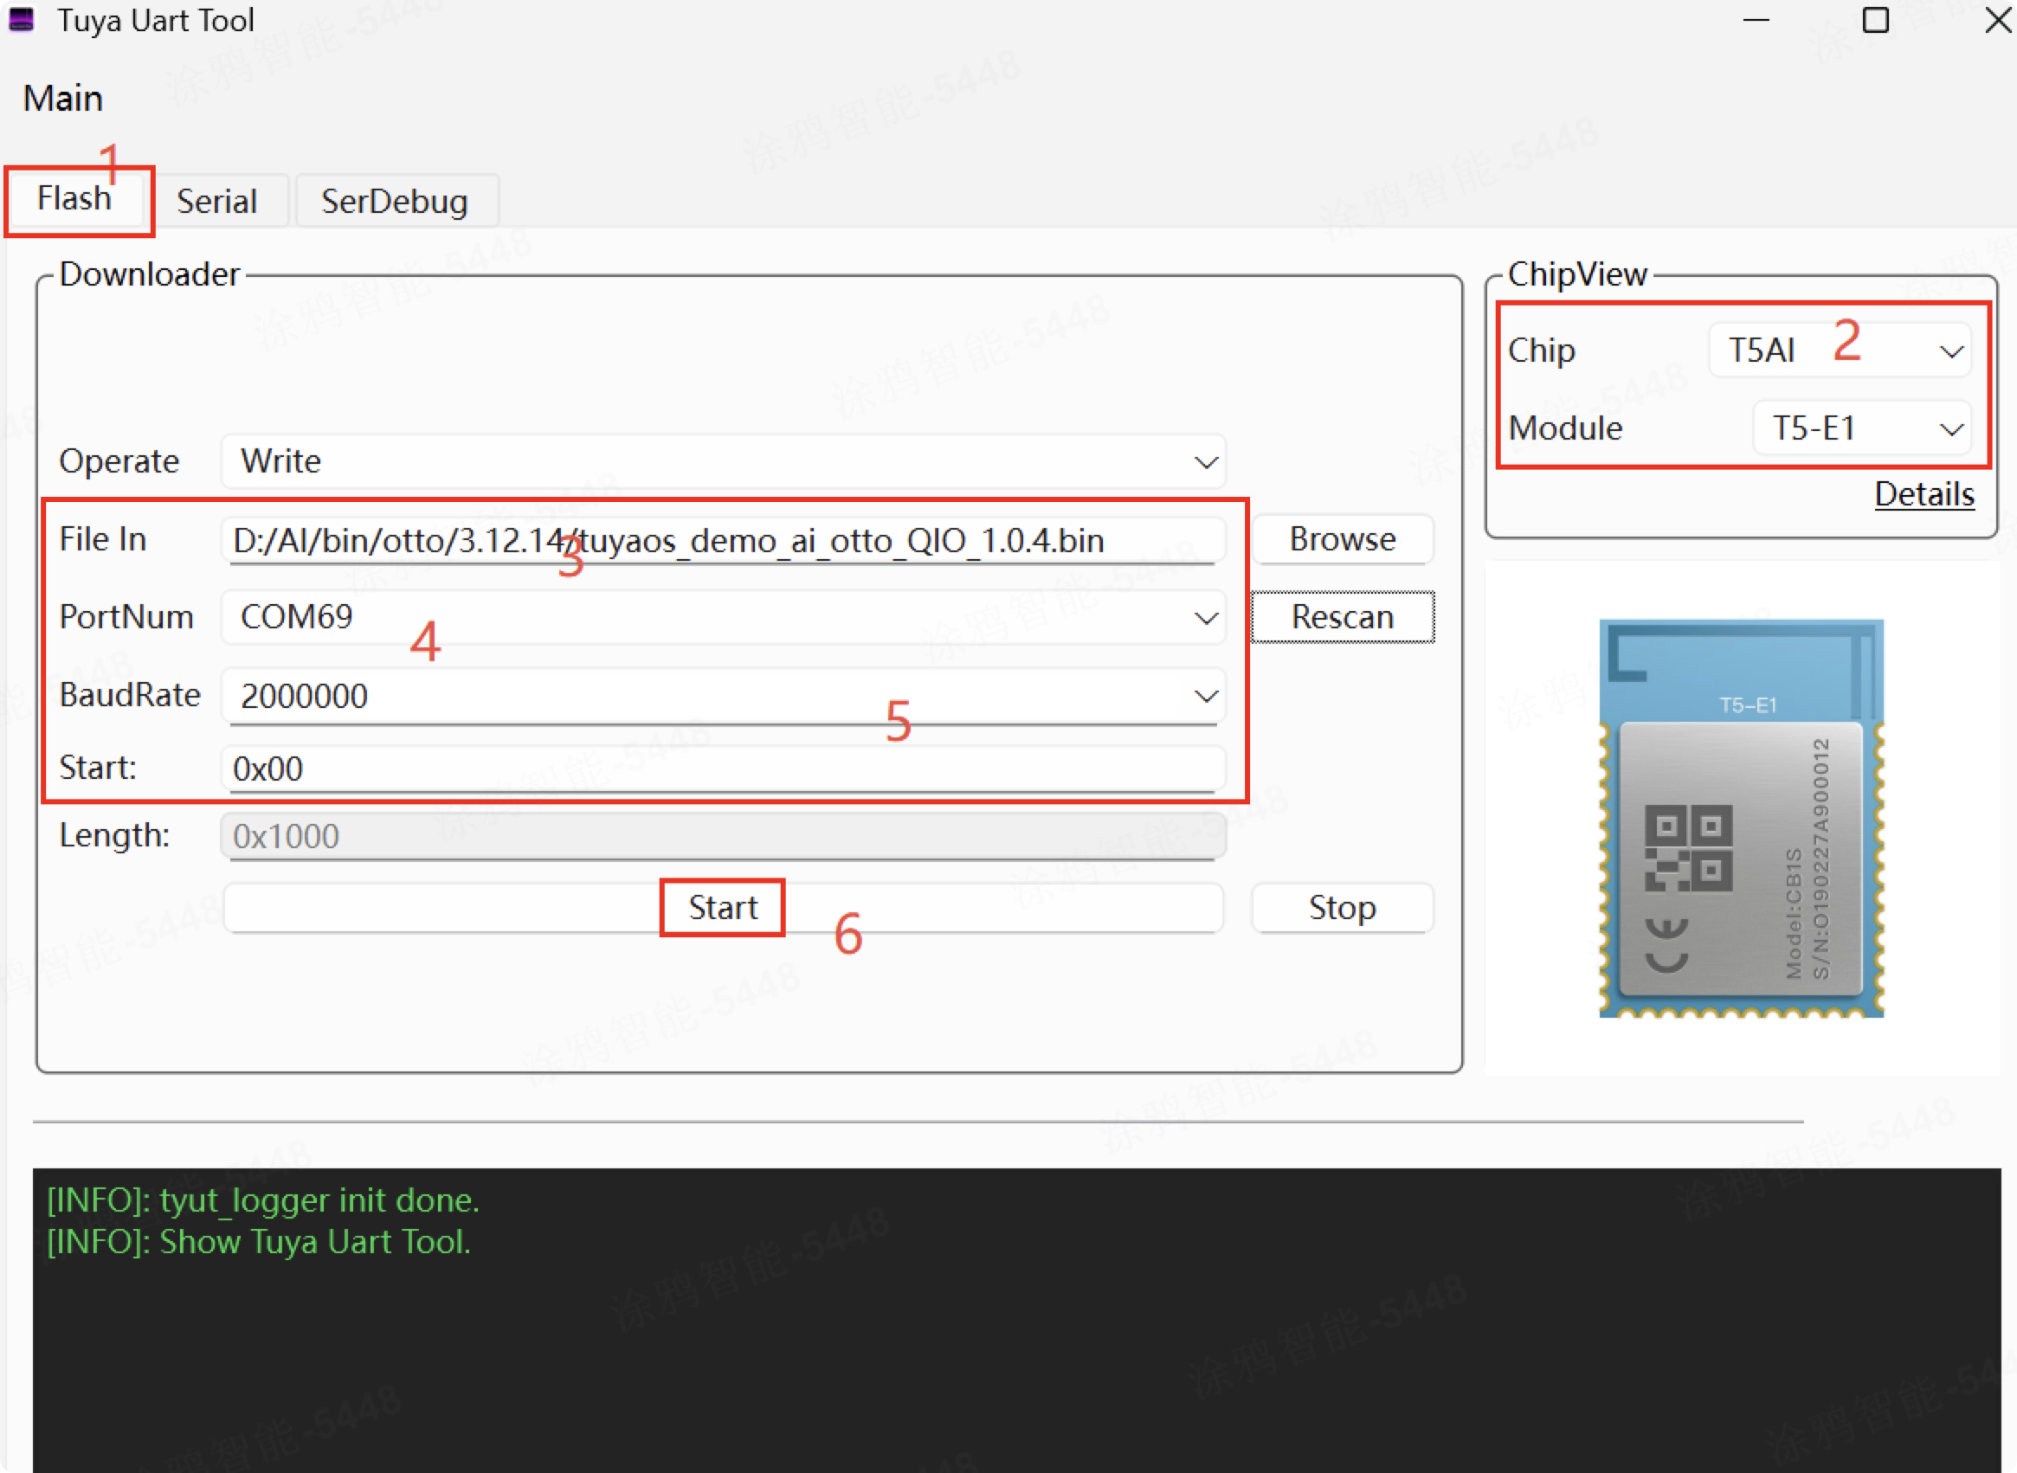Switch to the Serial tab
Viewport: 2017px width, 1473px height.
tap(216, 201)
